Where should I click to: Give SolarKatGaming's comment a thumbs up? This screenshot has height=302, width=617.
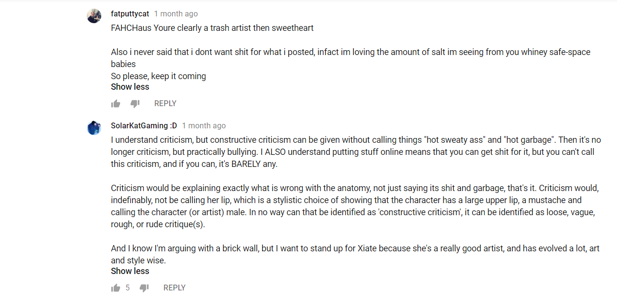(116, 288)
